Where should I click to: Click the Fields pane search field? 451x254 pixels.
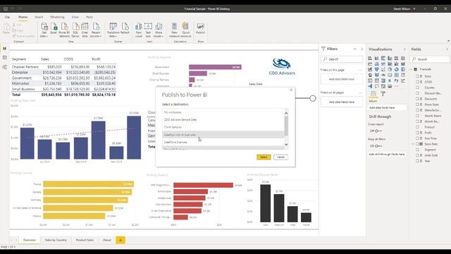click(x=431, y=59)
